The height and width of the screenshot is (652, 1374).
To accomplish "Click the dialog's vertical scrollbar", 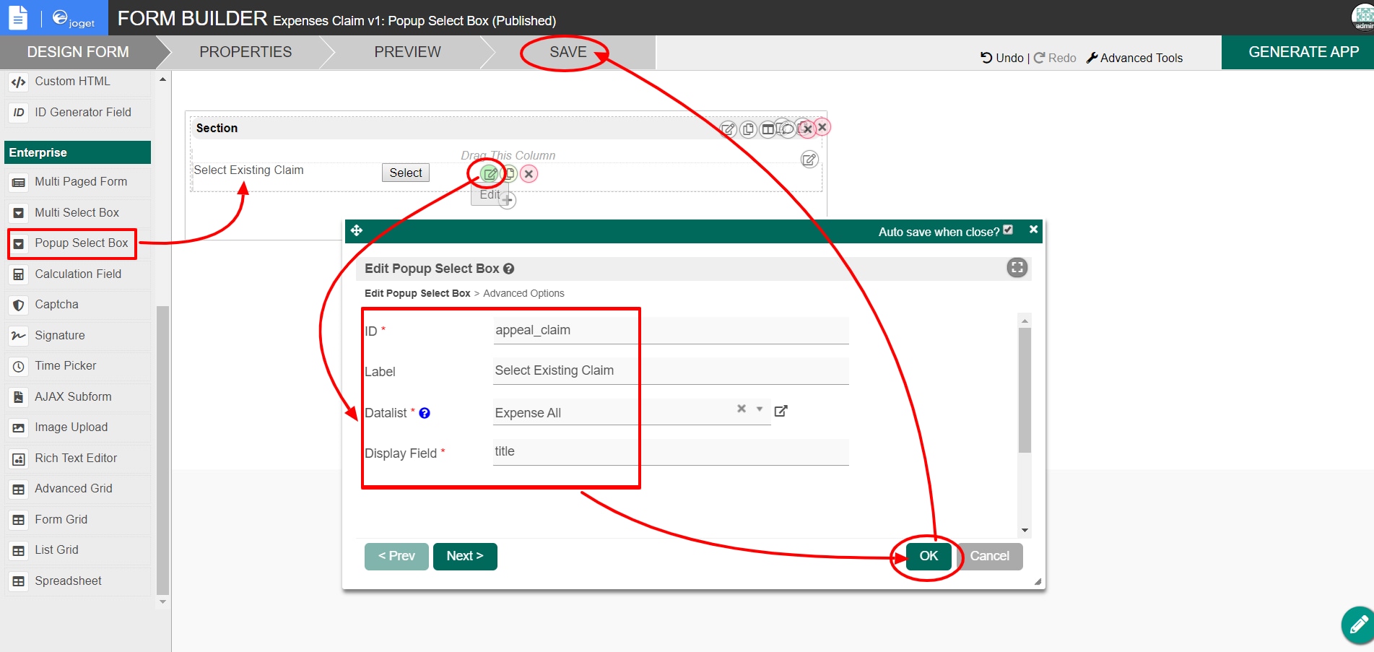I will tap(1025, 390).
